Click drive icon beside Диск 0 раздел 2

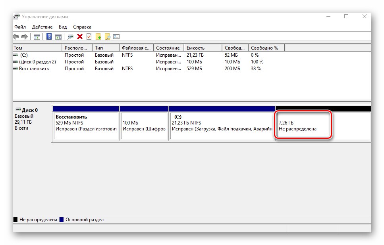(15, 62)
